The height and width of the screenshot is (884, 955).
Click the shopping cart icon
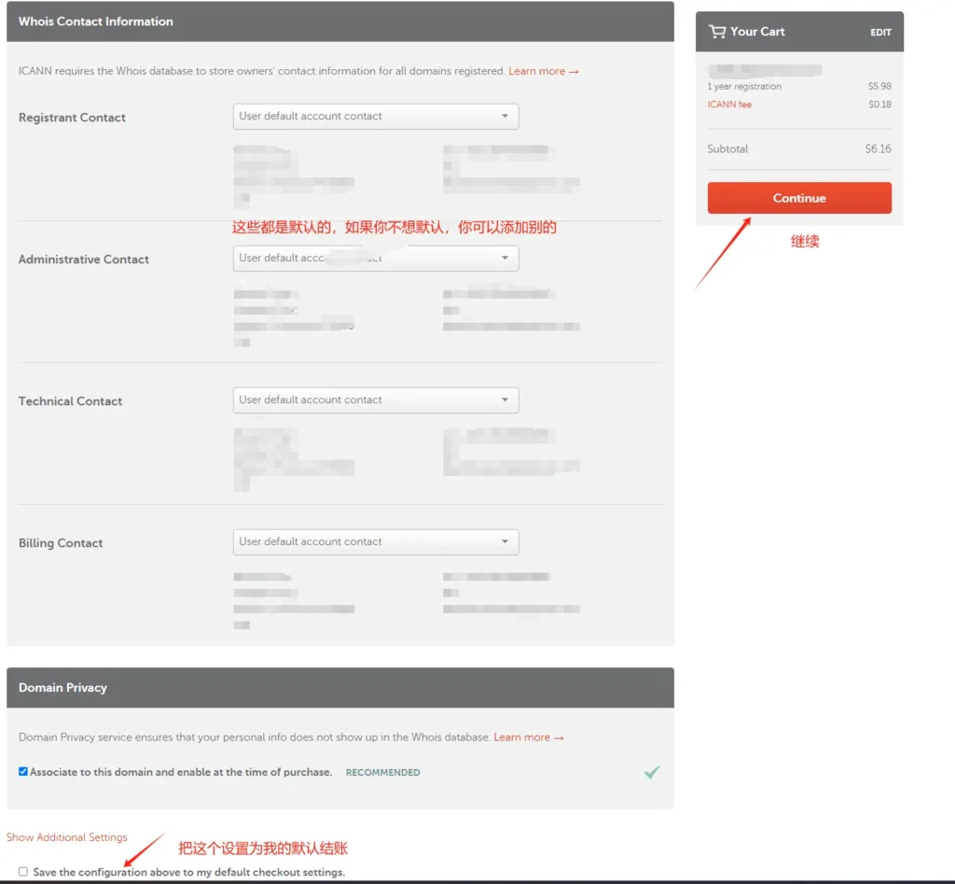[716, 32]
